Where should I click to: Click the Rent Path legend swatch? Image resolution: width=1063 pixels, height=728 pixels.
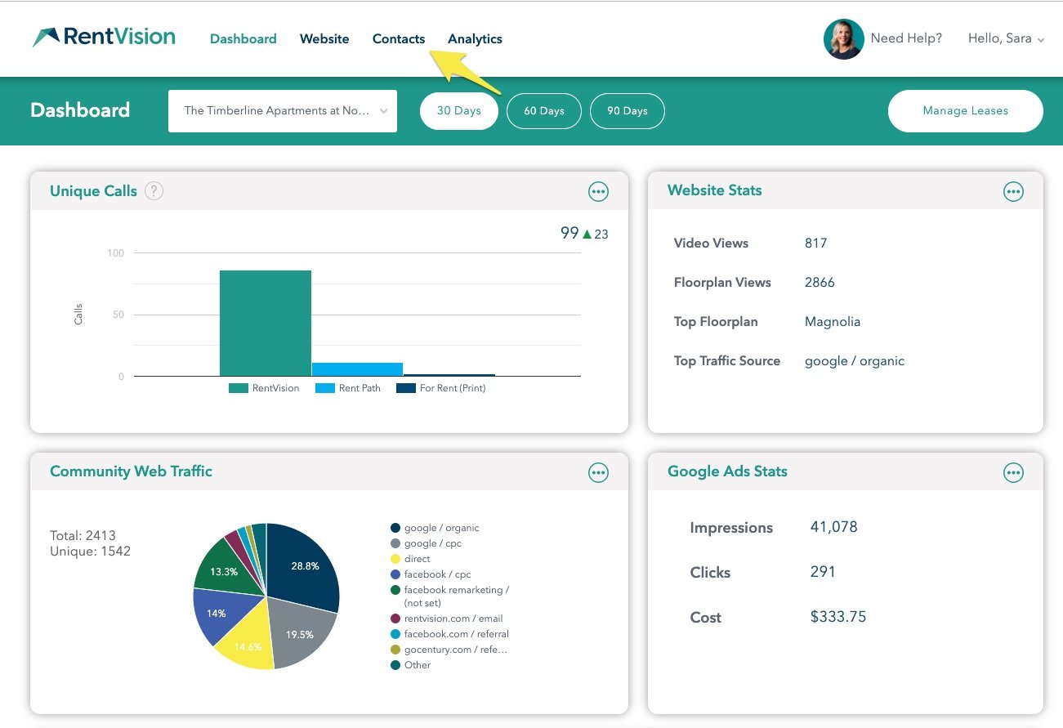(325, 388)
